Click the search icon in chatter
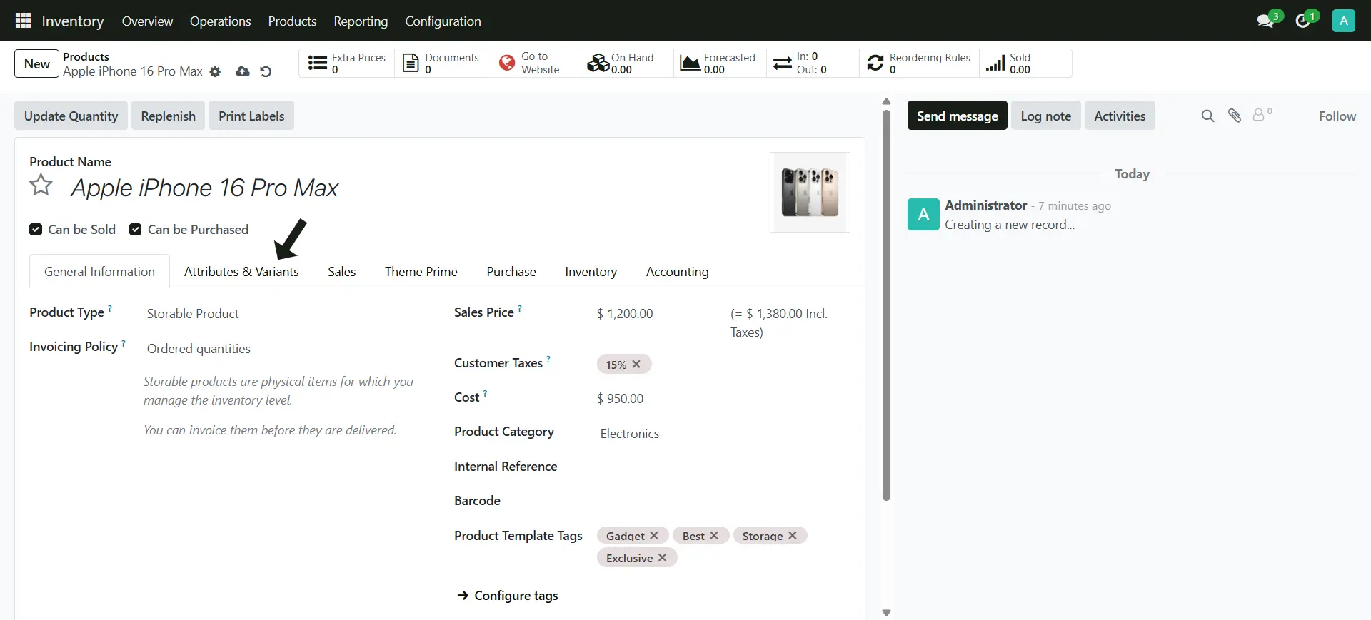 click(1207, 116)
